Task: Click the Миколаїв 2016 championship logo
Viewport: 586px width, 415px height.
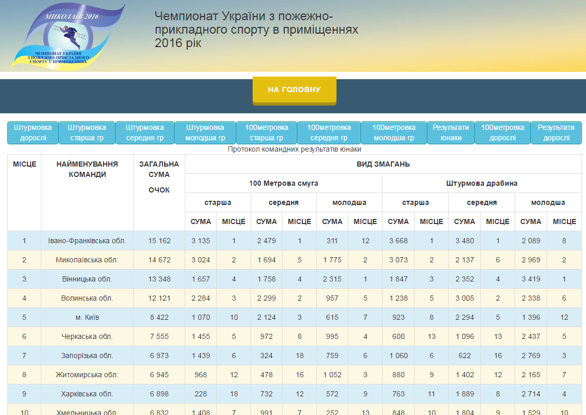Action: 67,36
